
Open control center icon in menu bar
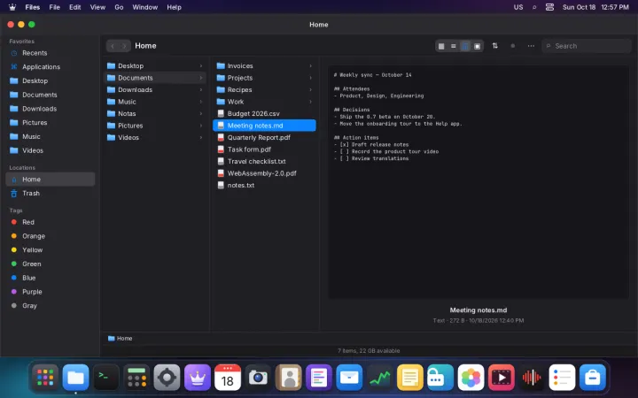549,7
